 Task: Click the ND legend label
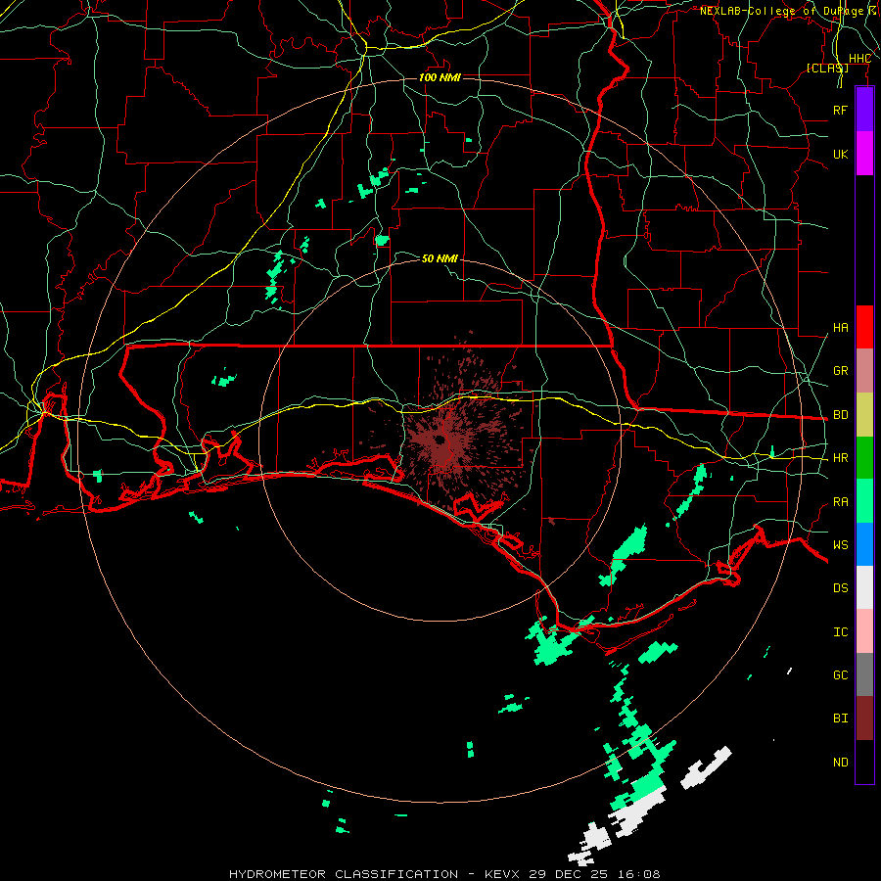(840, 762)
